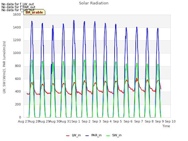Click the Aug 27 x-axis date label

click(x=23, y=121)
